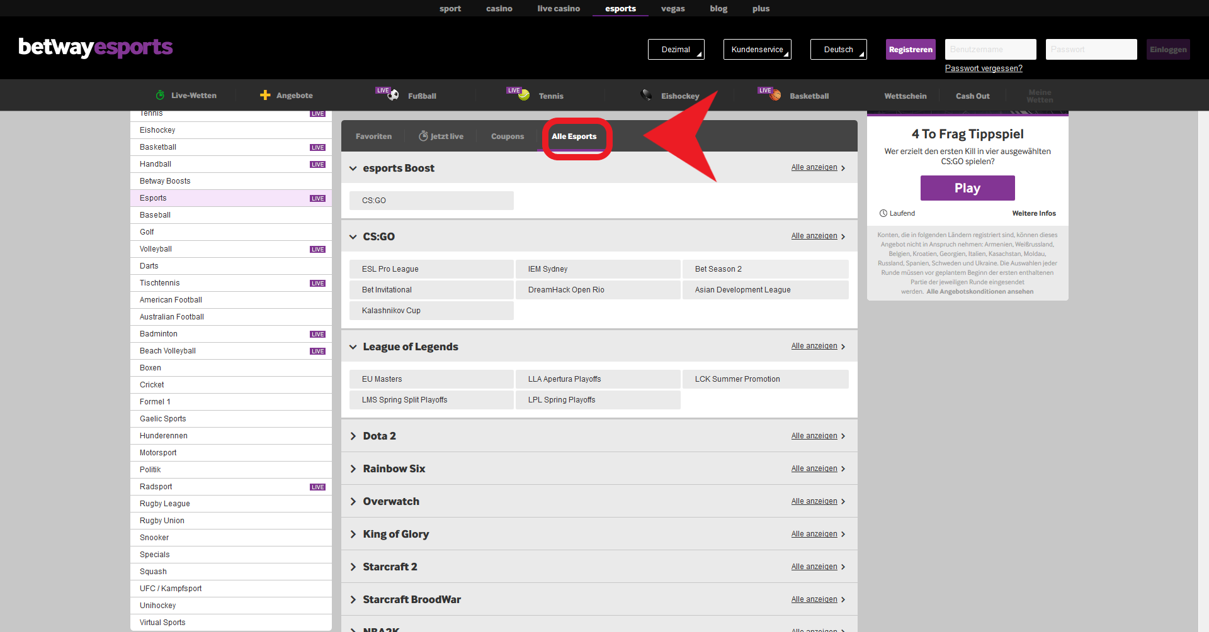Viewport: 1209px width, 632px height.
Task: Click Alle anzeigen link for CS:GO
Action: (x=814, y=236)
